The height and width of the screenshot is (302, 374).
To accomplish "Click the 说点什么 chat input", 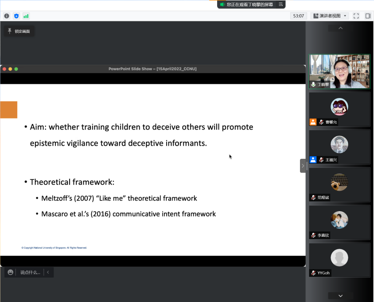I will click(x=30, y=272).
